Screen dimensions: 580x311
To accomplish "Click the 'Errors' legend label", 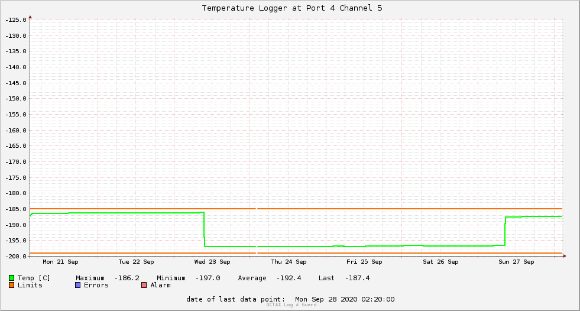I will pos(96,285).
